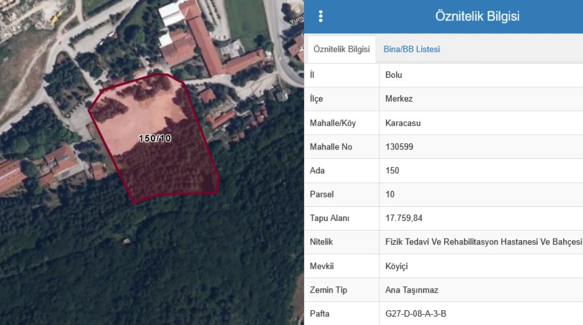Click the Mahalle No field label
The image size is (583, 325).
(x=331, y=147)
